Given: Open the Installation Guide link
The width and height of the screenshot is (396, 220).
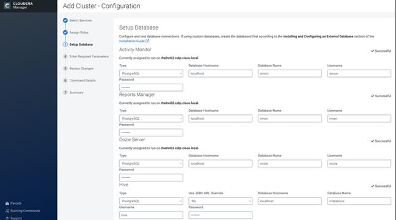Looking at the screenshot, I should pos(132,41).
